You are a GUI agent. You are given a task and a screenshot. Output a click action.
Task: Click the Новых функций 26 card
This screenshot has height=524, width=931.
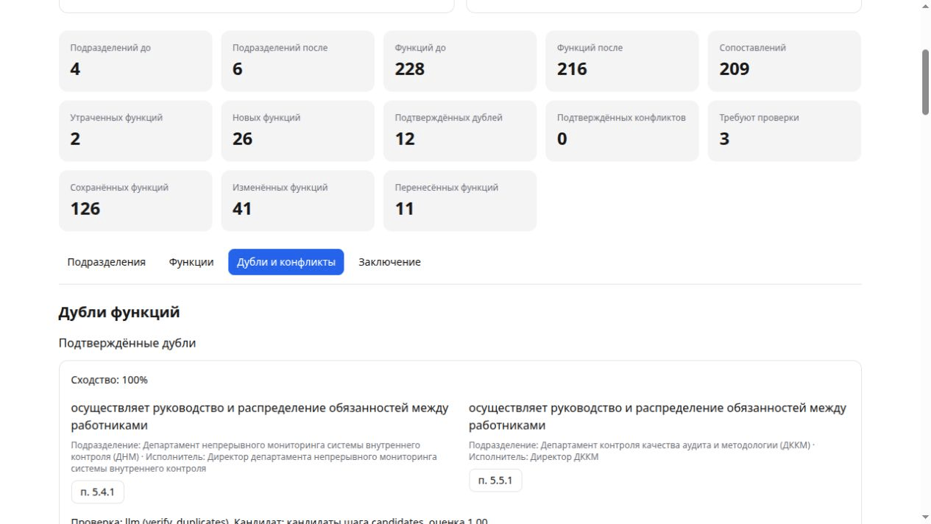tap(297, 131)
